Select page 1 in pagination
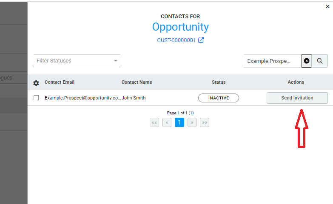The image size is (333, 204). click(x=179, y=122)
